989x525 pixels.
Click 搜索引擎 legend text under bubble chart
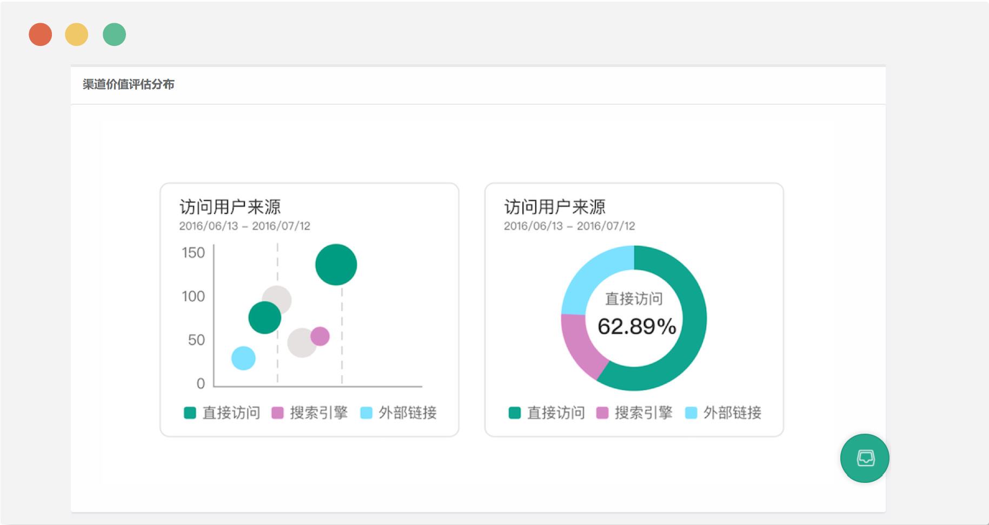[x=319, y=413]
